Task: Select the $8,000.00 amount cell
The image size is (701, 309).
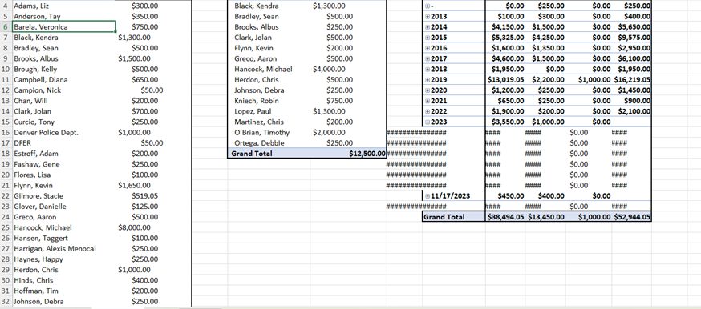Action: click(x=153, y=227)
